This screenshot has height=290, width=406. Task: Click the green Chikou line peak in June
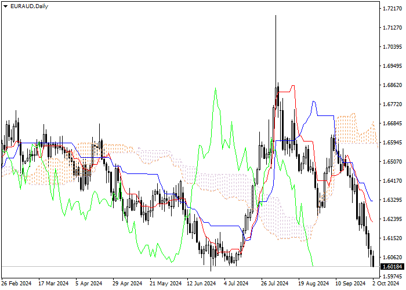tap(215, 89)
